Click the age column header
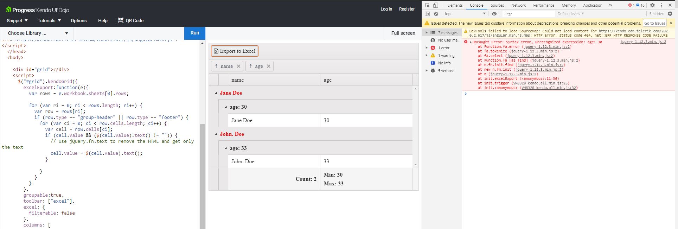The image size is (678, 229). point(366,80)
